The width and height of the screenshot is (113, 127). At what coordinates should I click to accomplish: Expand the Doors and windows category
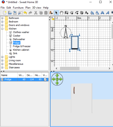(x=2, y=25)
